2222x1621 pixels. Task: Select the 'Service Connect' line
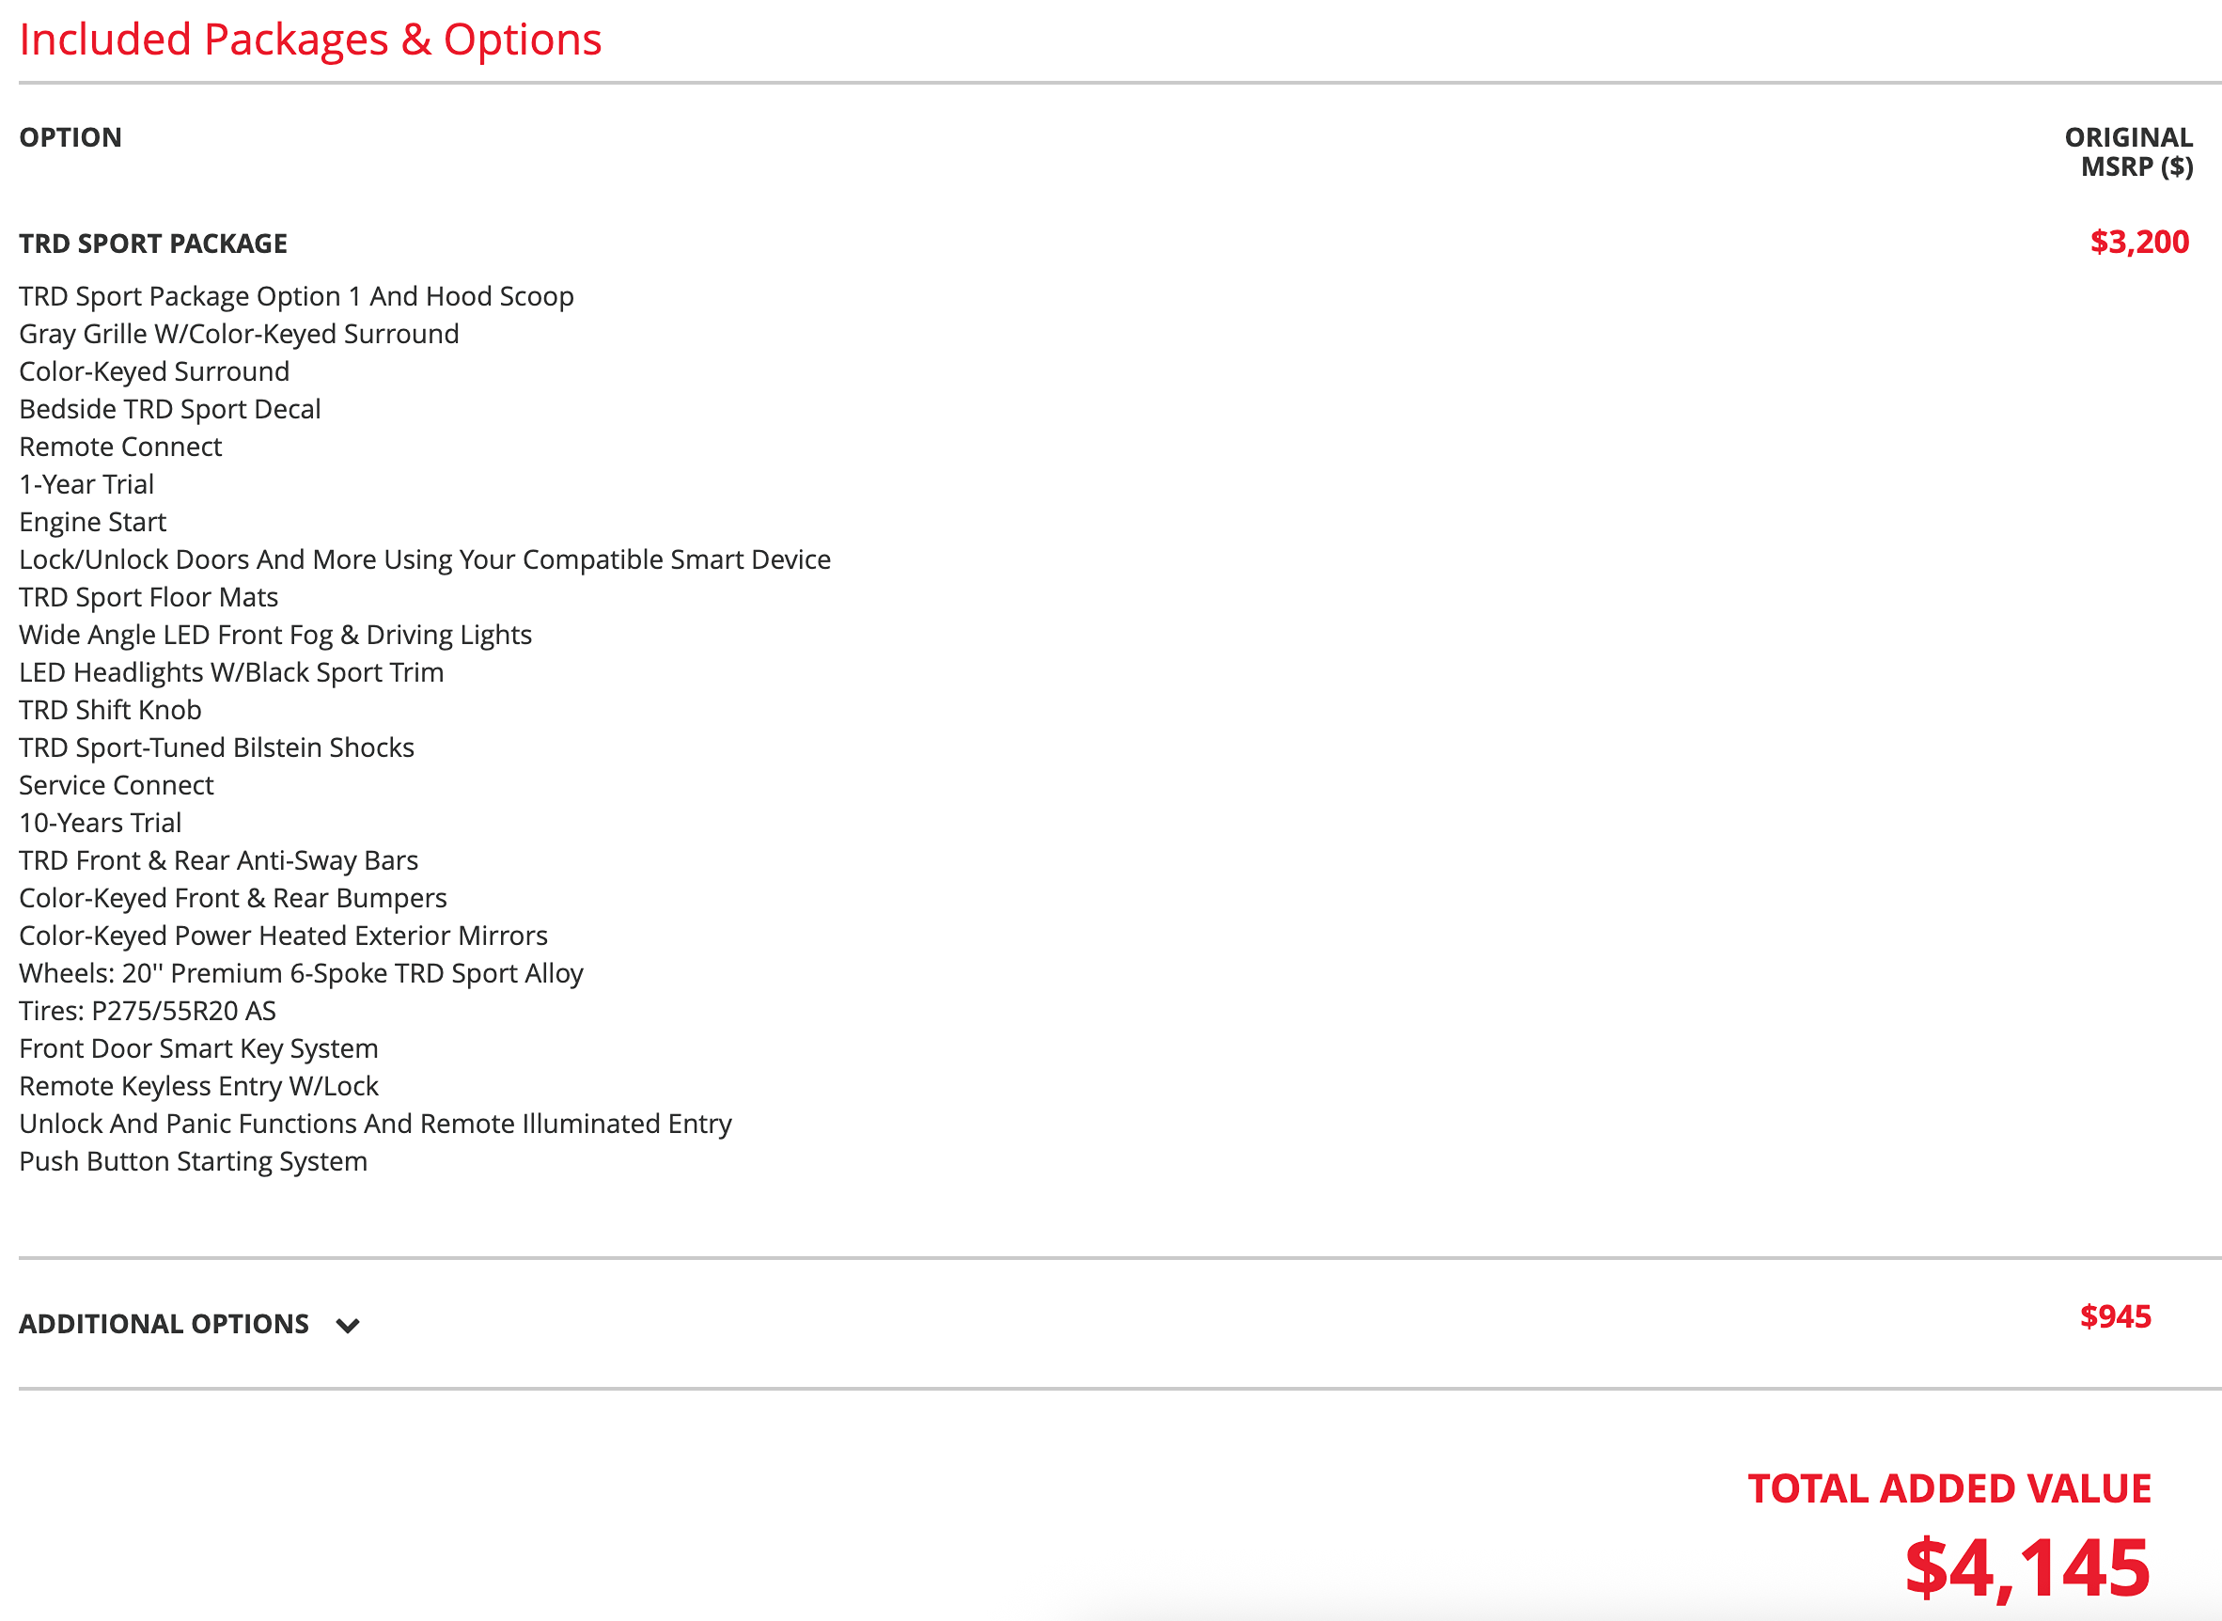click(x=116, y=785)
